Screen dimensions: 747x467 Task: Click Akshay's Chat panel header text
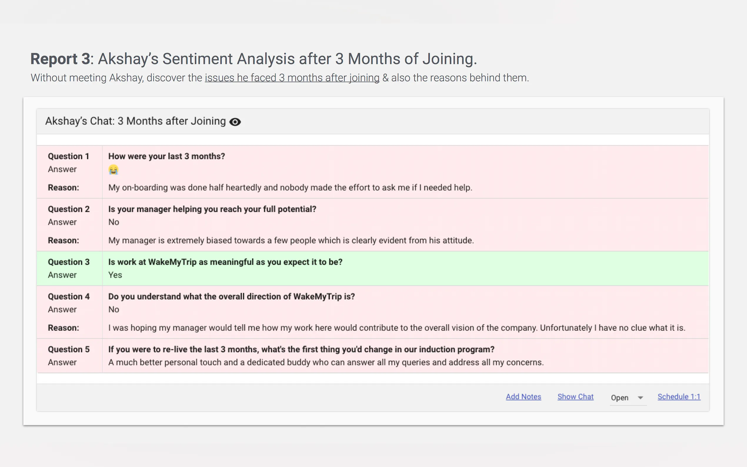(x=136, y=121)
